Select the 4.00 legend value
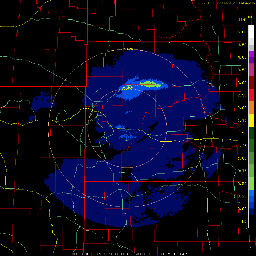256x256 pixels. [242, 57]
